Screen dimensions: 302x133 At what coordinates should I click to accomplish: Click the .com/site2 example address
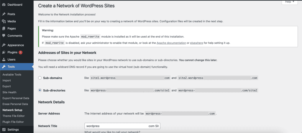pos(218,90)
